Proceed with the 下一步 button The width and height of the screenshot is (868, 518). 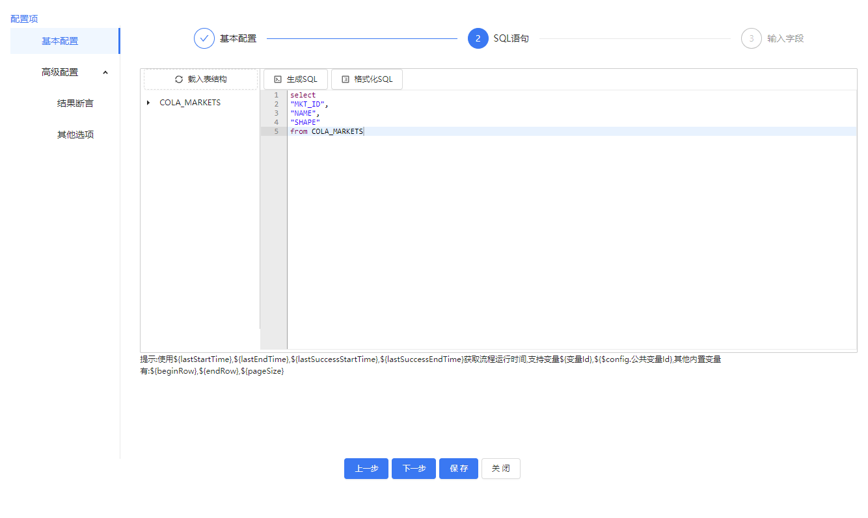click(x=414, y=469)
